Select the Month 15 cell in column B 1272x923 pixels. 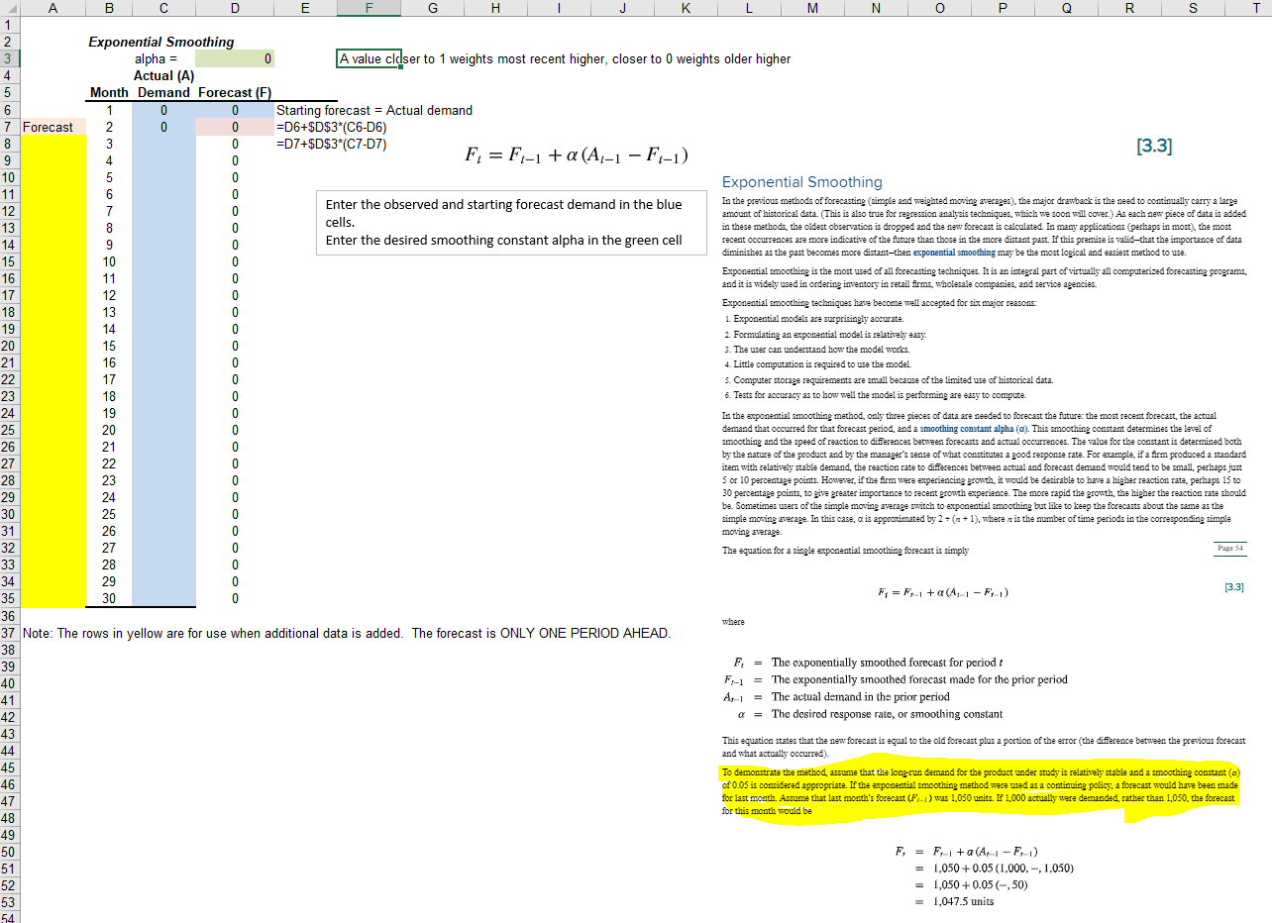tap(109, 346)
